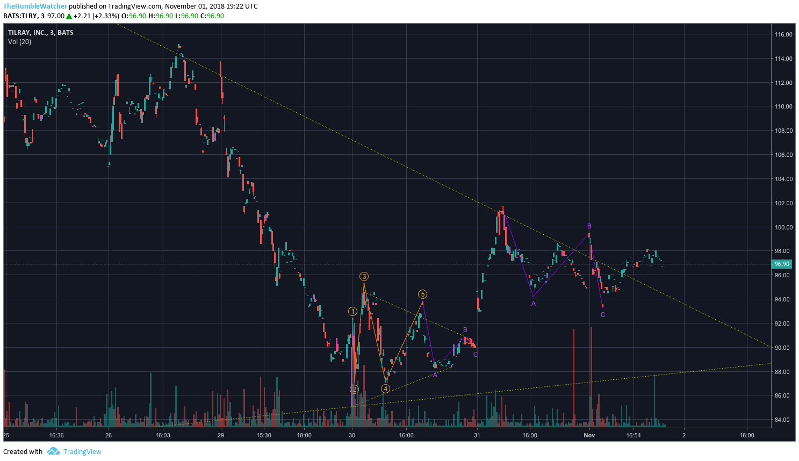Image resolution: width=799 pixels, height=461 pixels.
Task: Click the TILRAY, INC., 3, BATS legend
Action: 41,33
